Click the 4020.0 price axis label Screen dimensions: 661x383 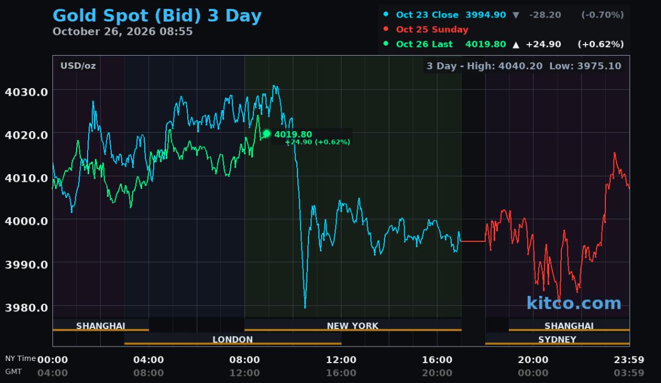point(26,134)
